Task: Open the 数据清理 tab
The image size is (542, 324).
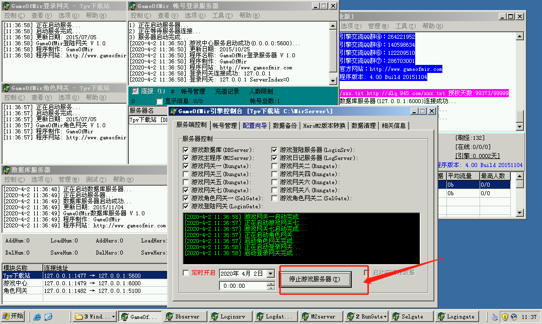Action: point(364,126)
